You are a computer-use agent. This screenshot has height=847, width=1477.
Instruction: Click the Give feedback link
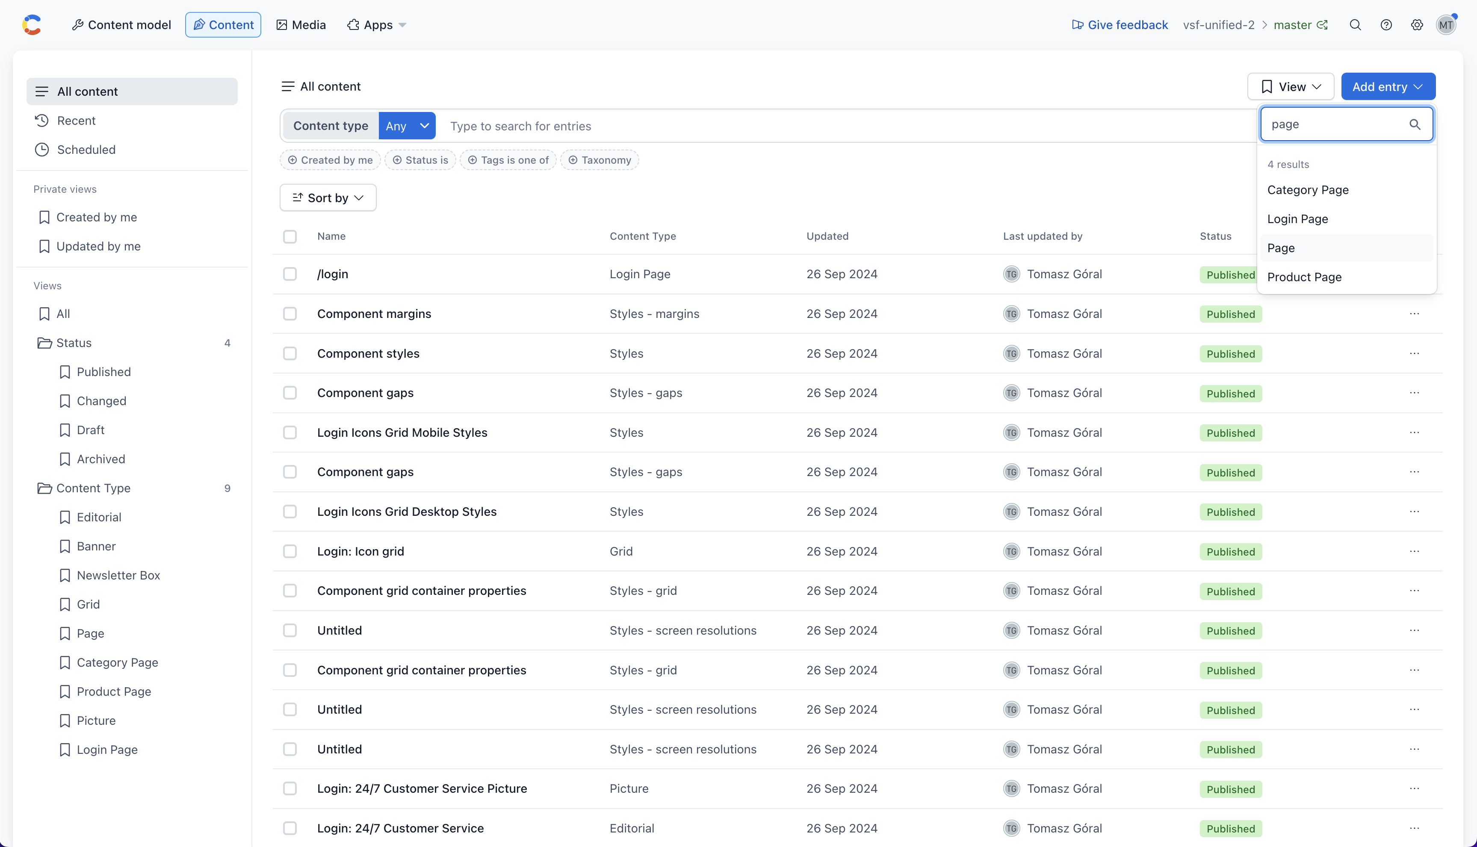coord(1120,25)
